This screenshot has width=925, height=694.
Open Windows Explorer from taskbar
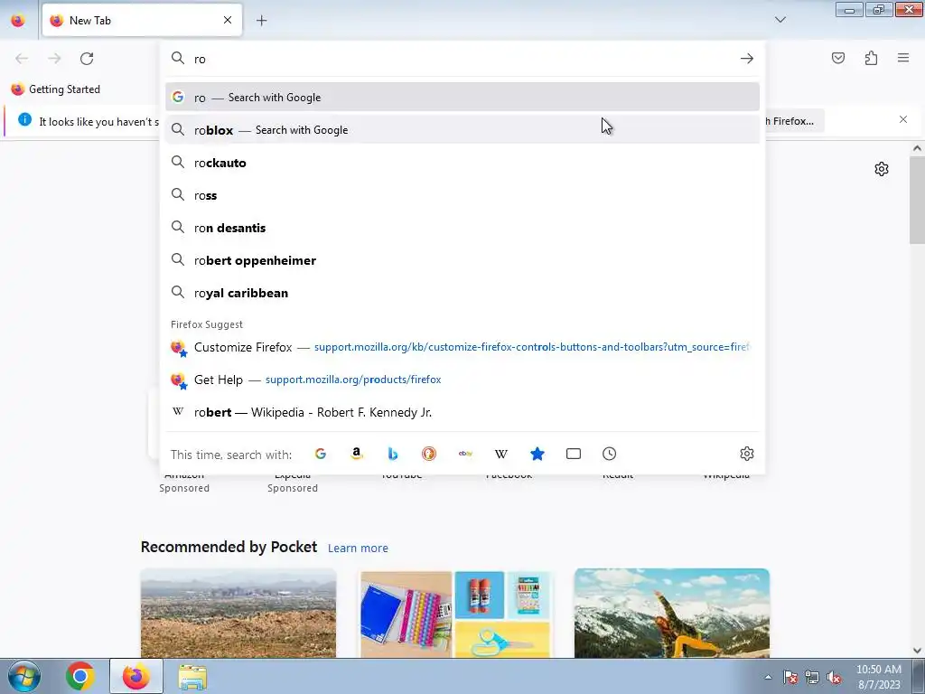coord(192,677)
